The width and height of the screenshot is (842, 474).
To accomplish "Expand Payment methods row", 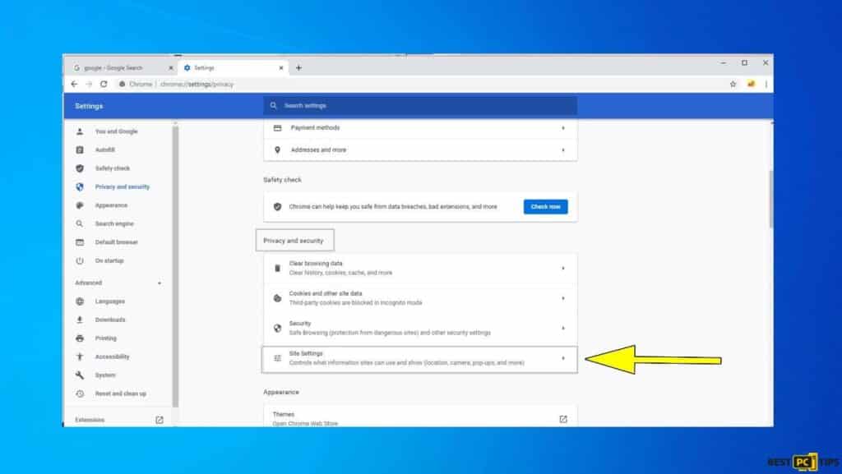I will tap(420, 128).
